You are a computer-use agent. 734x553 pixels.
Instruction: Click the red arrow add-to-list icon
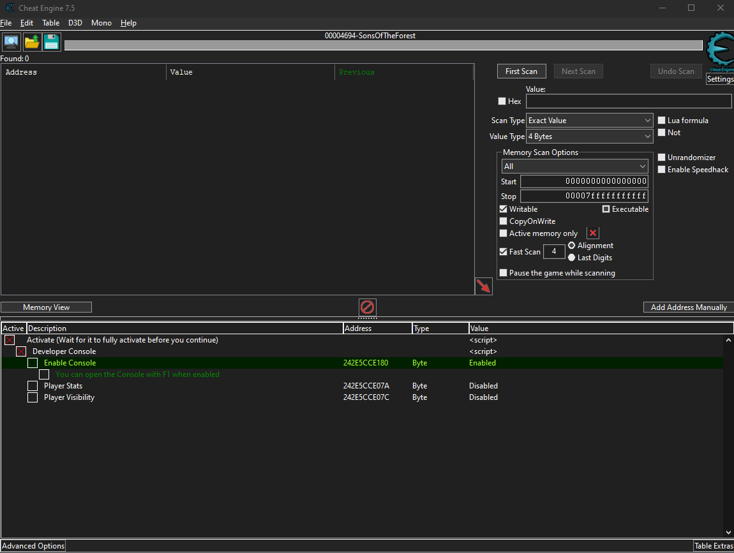pyautogui.click(x=484, y=286)
